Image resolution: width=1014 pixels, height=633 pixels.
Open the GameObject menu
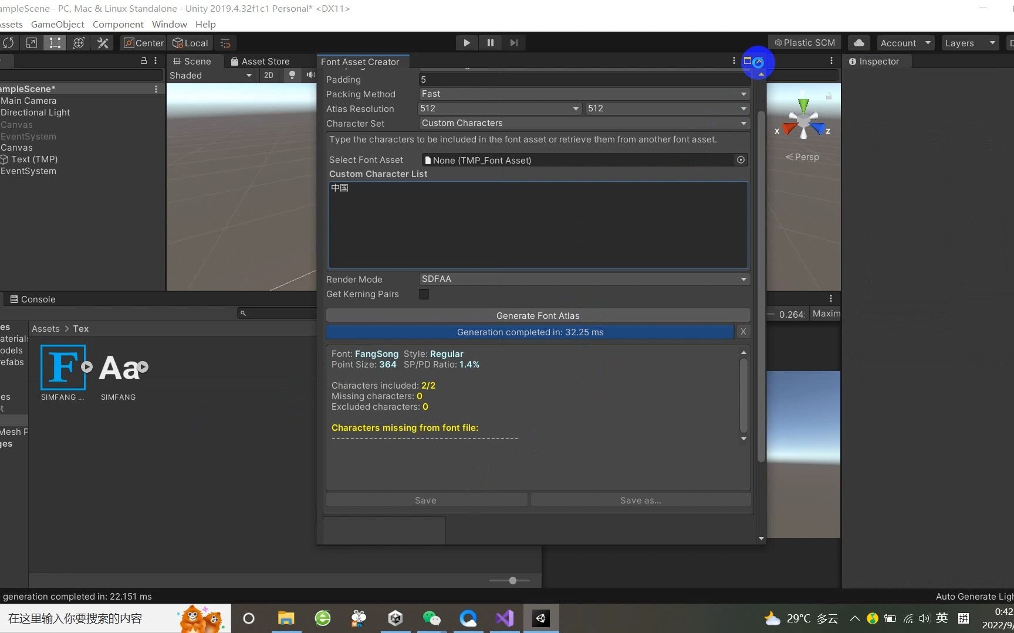tap(57, 24)
